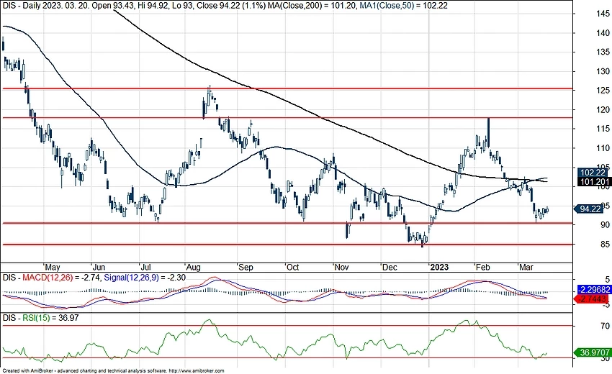Screen dimensions: 612x374
Task: Select the MA(Close,200) = 101.20 label
Action: point(311,6)
